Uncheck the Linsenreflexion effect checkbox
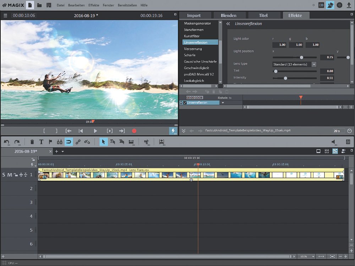 click(185, 103)
